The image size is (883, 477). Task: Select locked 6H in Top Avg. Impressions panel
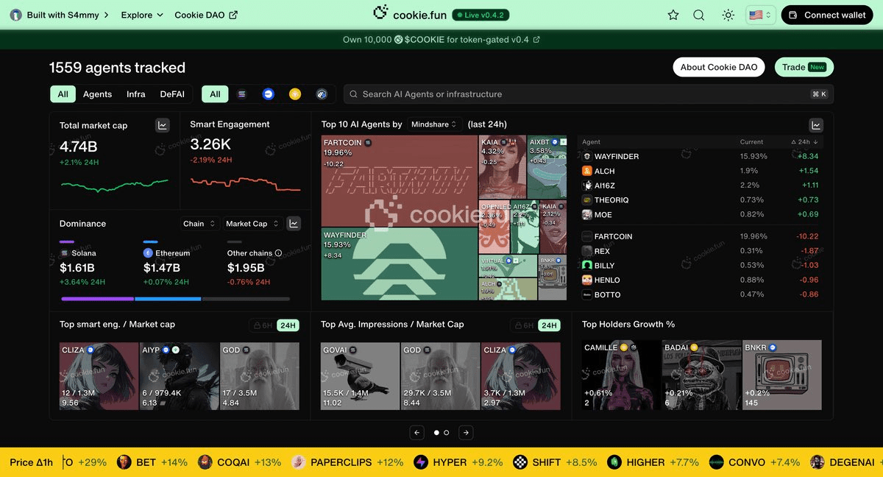pos(524,325)
